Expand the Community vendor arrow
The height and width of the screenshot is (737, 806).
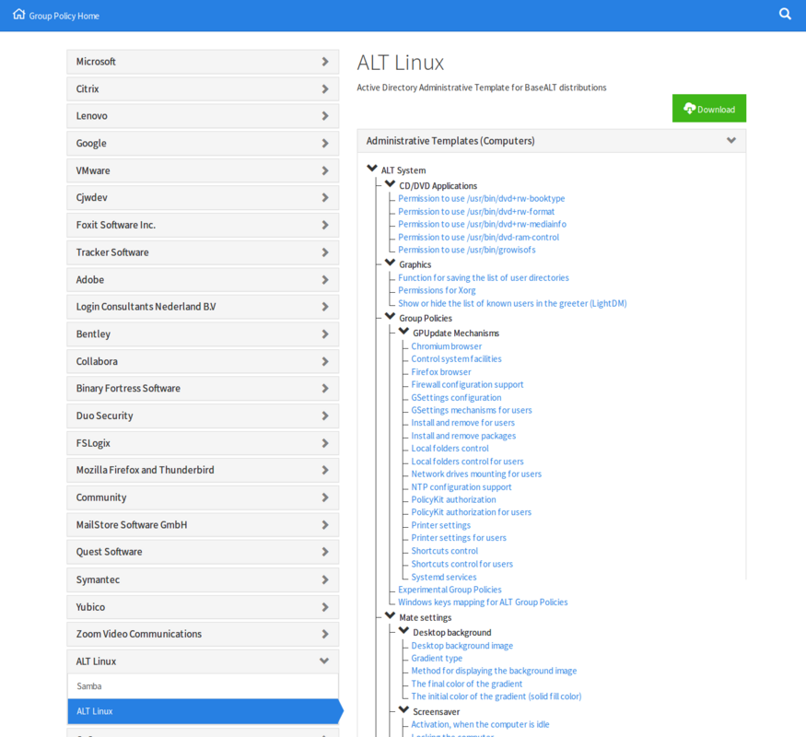[x=325, y=497]
